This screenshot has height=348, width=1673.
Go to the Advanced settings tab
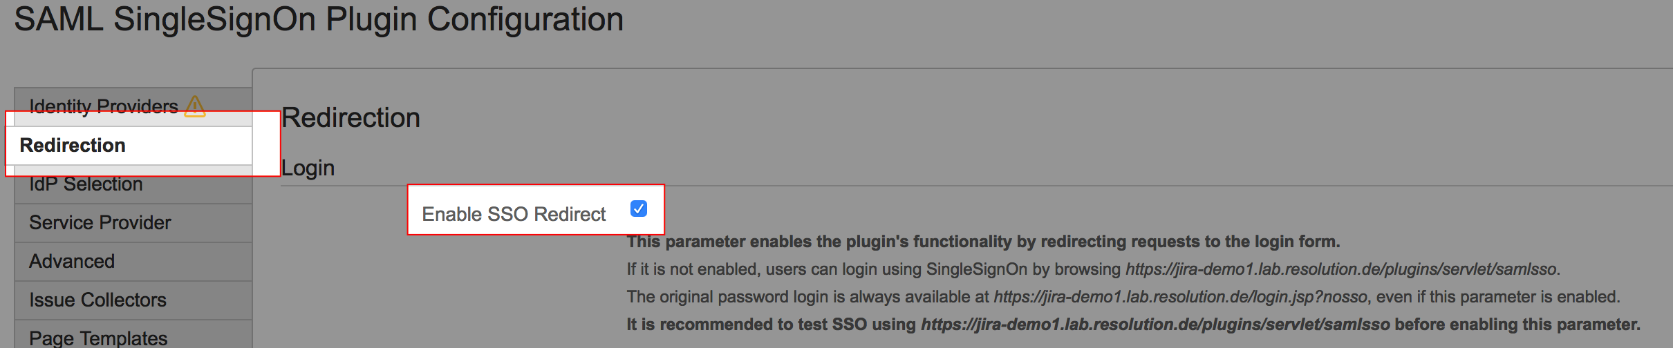pyautogui.click(x=72, y=261)
